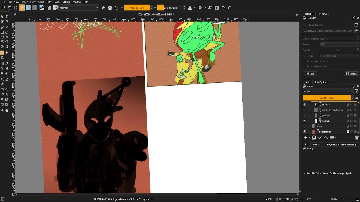This screenshot has height=202, width=360.
Task: Open the layer filter funnel menu
Action: point(357,91)
